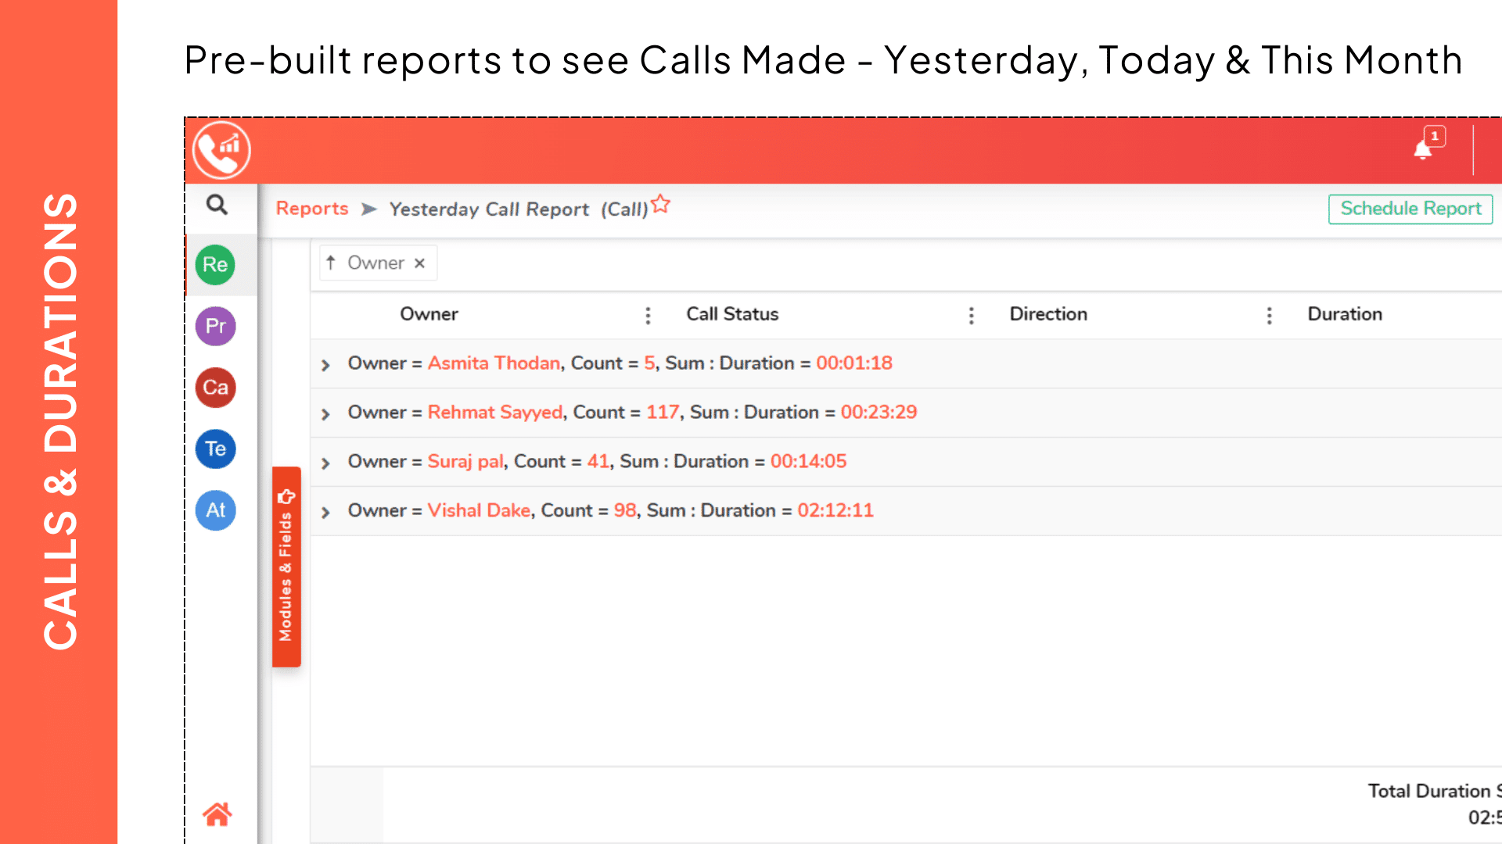1502x844 pixels.
Task: Go to home via house icon
Action: click(x=217, y=814)
